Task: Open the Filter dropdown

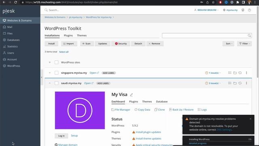Action: click(x=244, y=43)
